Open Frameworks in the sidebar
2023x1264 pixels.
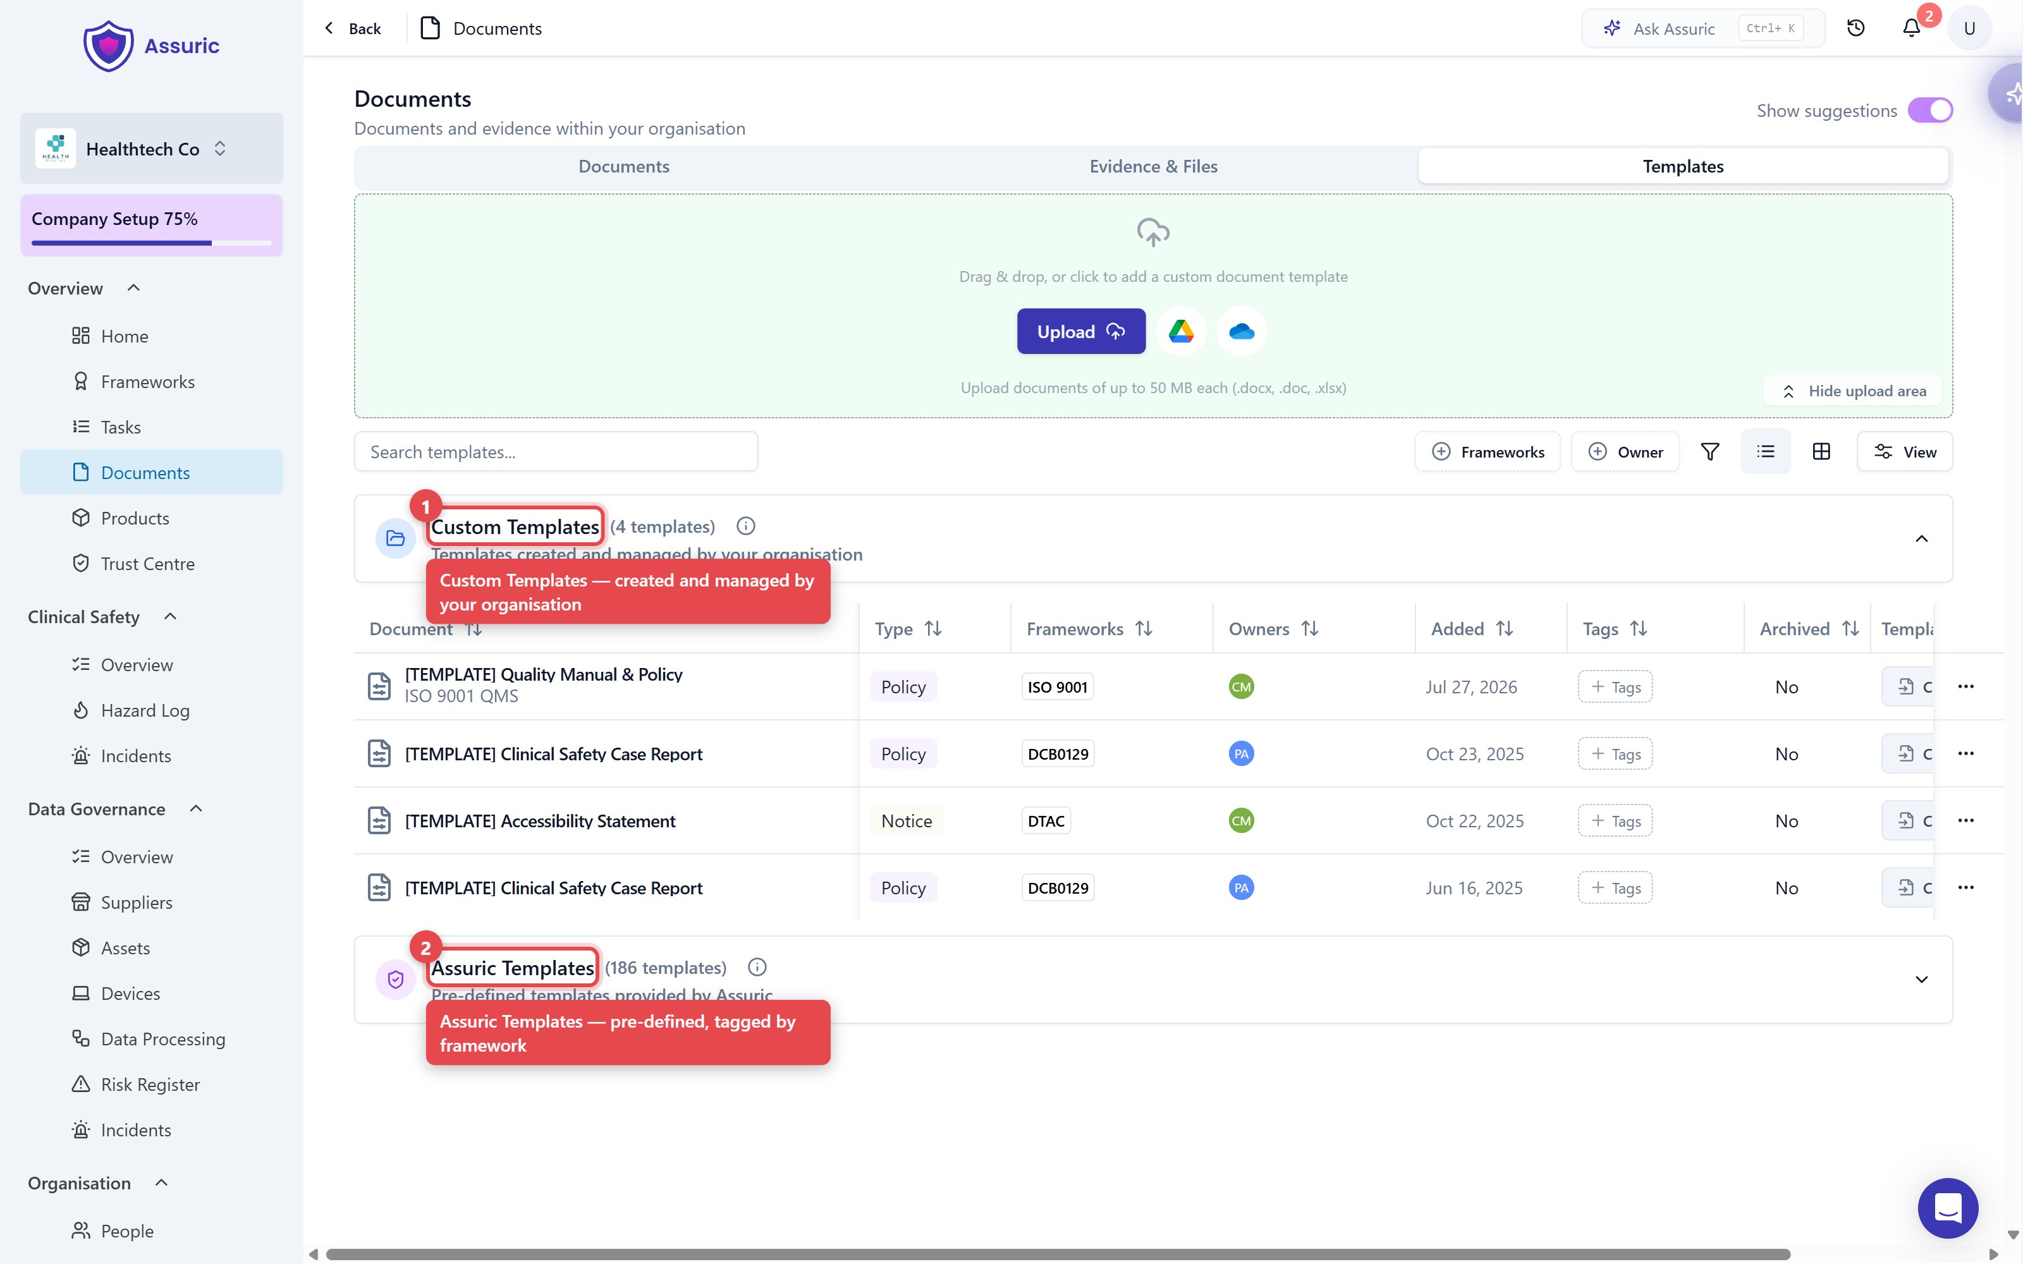click(151, 382)
